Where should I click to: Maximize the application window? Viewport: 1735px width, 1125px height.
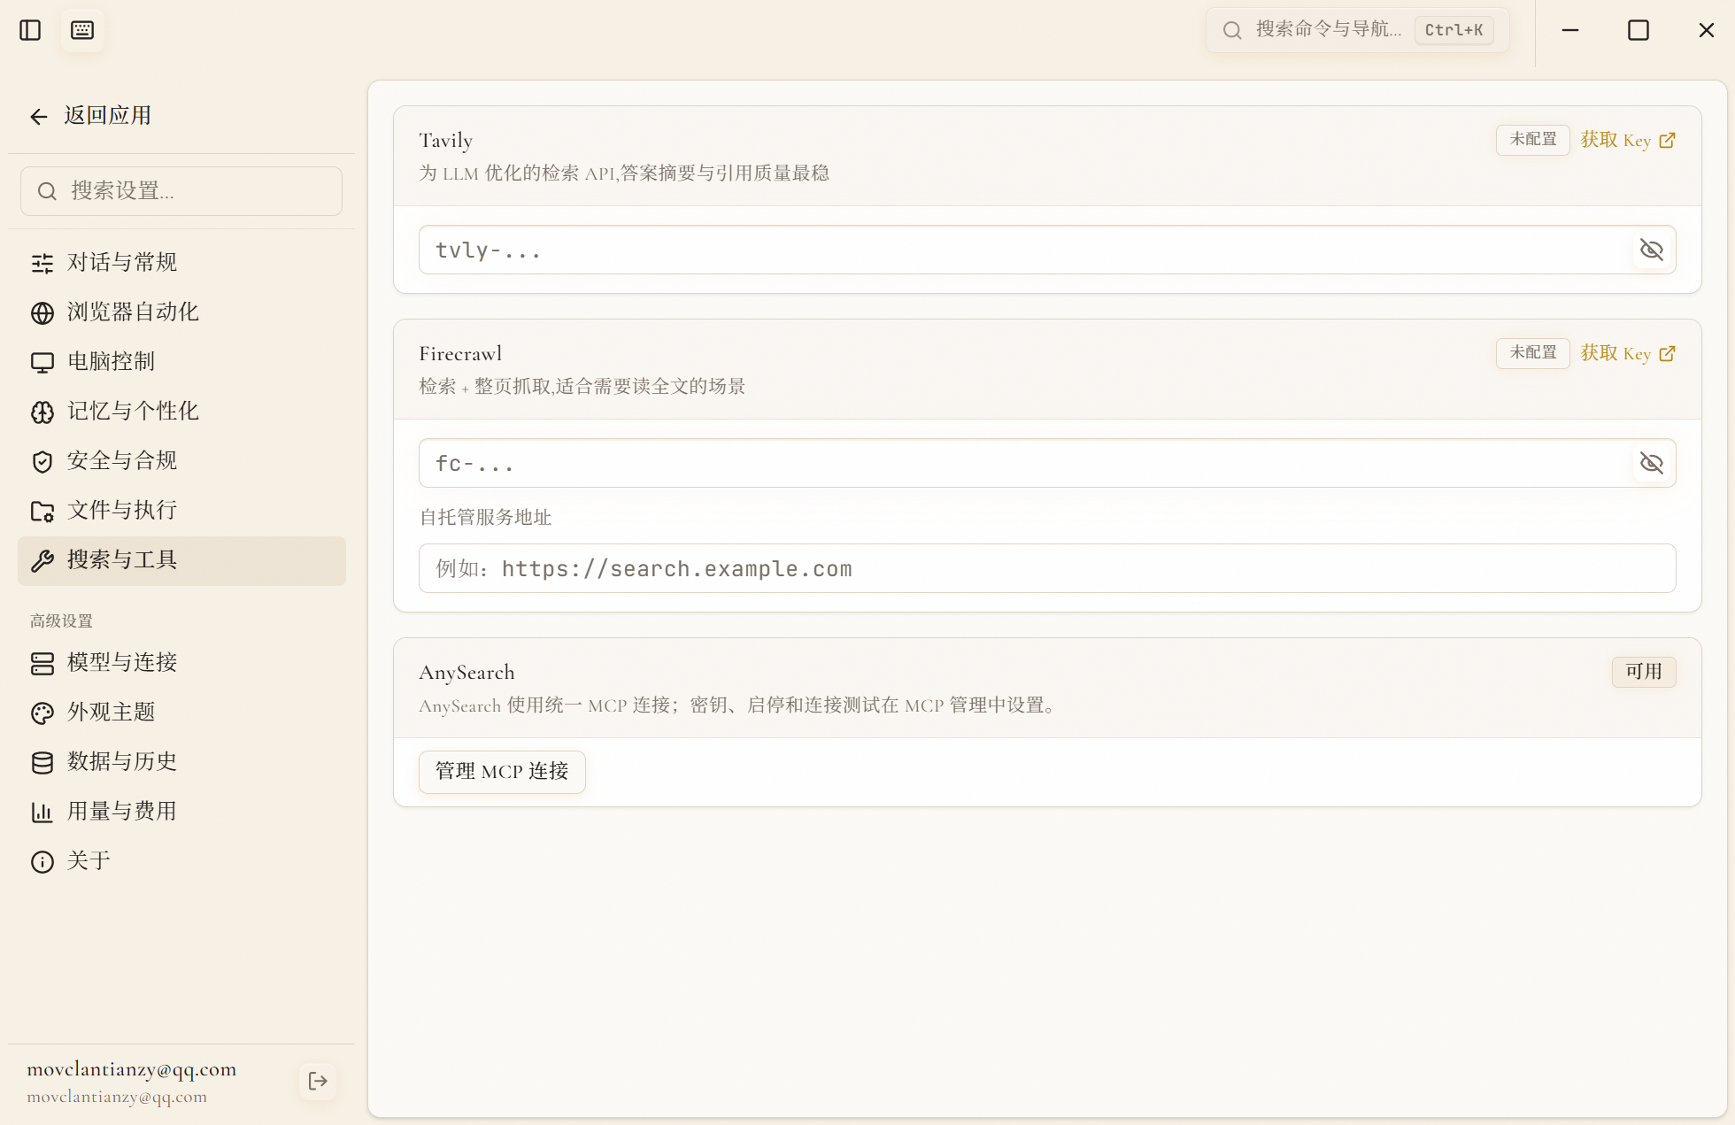pos(1639,30)
